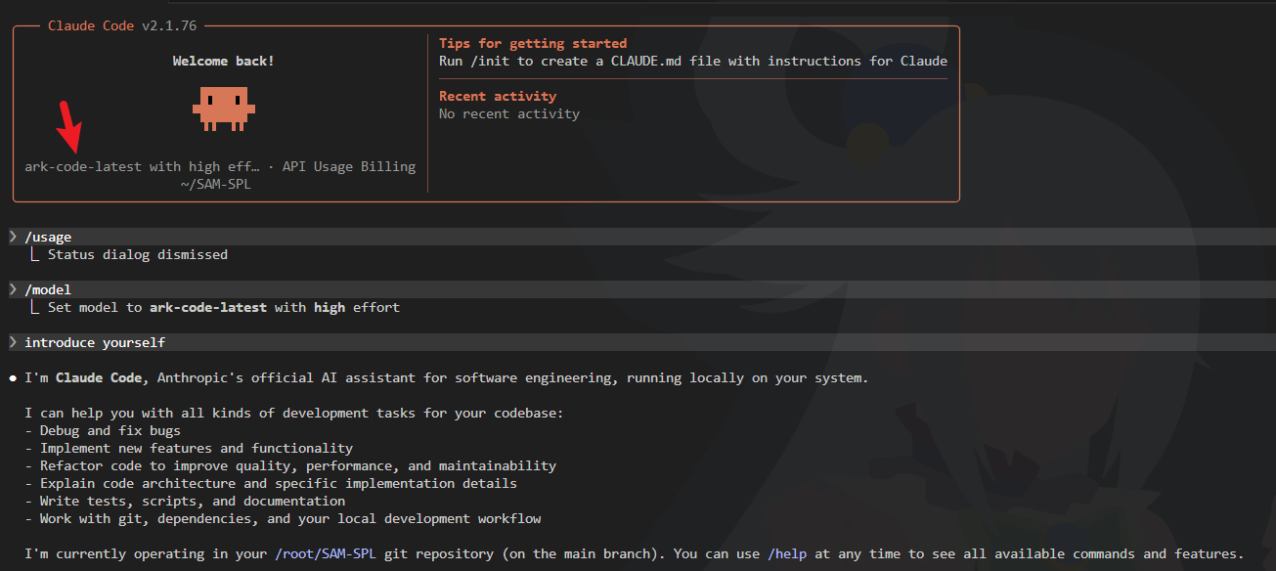Click the Tips for getting started heading

[x=533, y=43]
